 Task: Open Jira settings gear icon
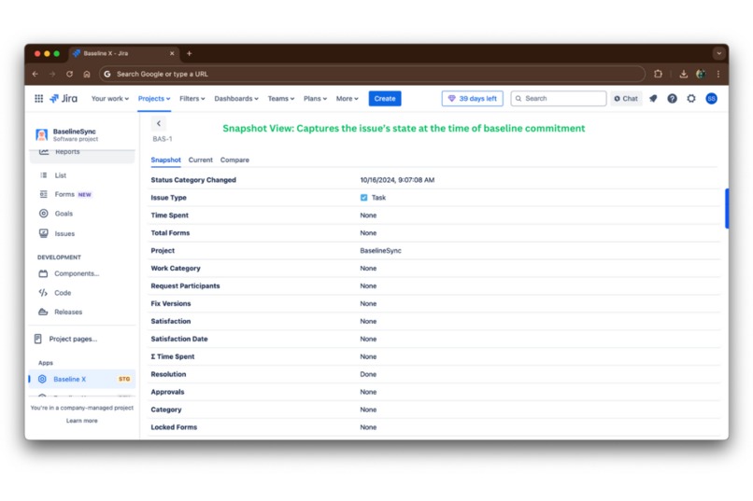click(691, 98)
